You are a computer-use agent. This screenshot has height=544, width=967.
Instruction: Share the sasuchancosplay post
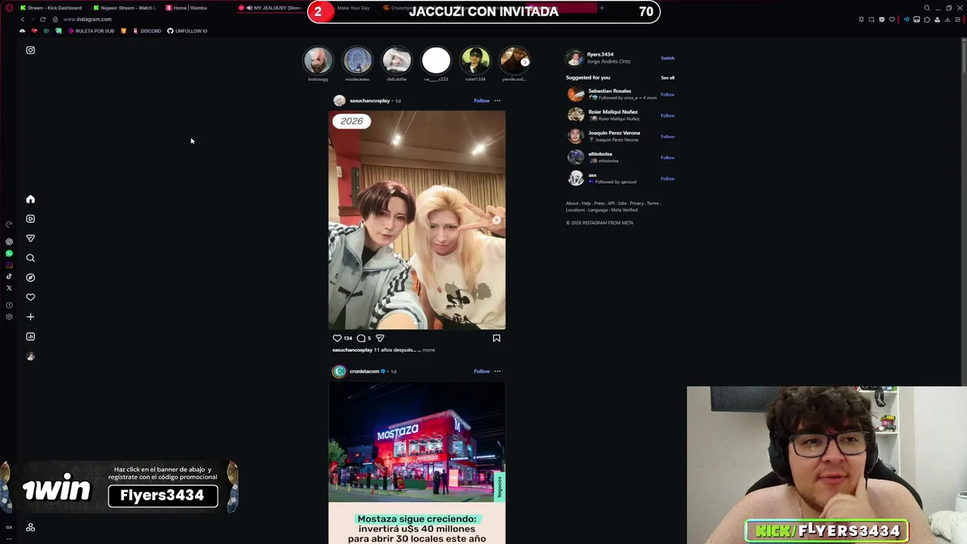(380, 338)
